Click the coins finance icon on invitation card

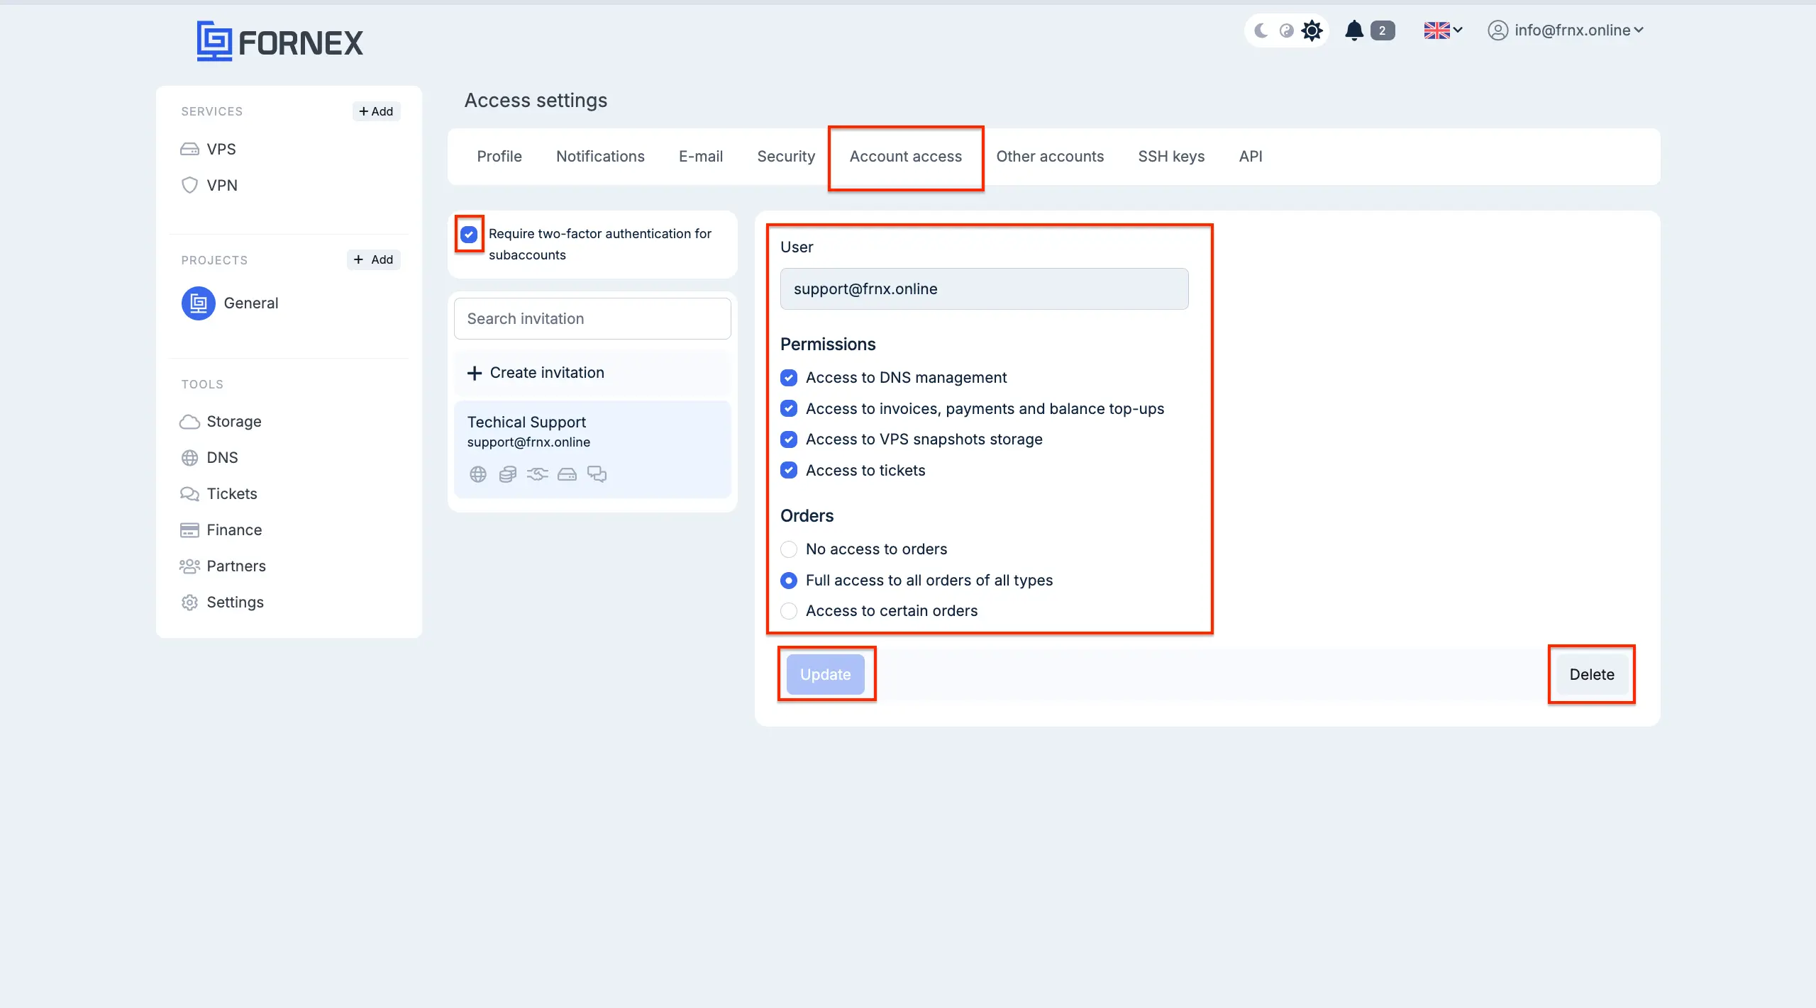[508, 474]
